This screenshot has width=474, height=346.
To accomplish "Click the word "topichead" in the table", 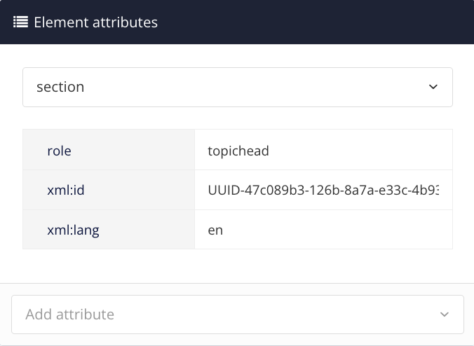I will tap(238, 150).
